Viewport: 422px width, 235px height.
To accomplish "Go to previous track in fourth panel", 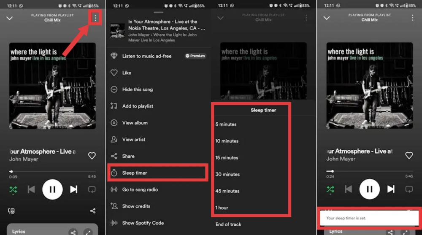I will click(348, 189).
